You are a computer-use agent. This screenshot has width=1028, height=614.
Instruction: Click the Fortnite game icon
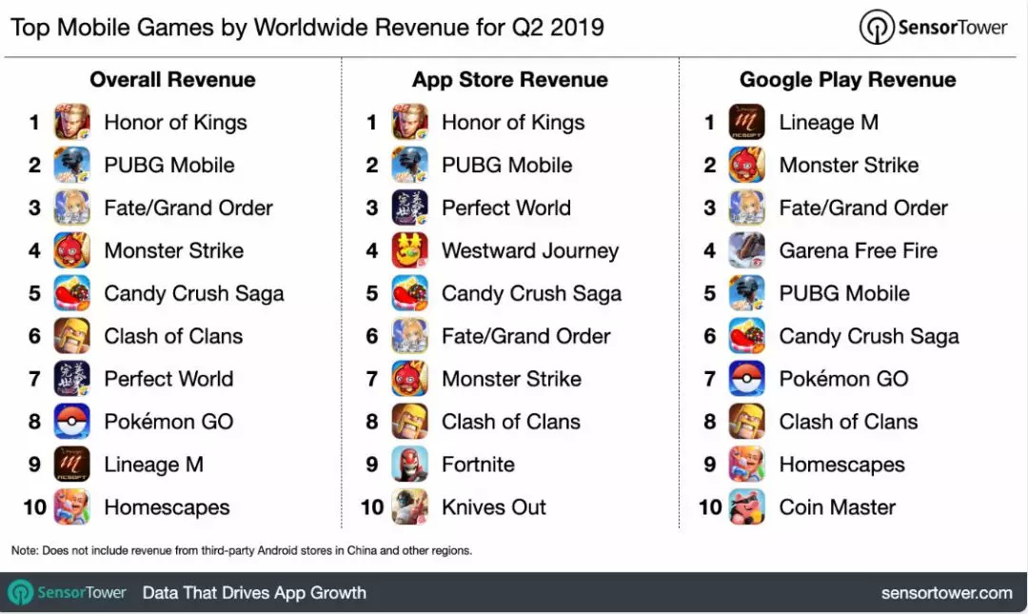point(410,465)
